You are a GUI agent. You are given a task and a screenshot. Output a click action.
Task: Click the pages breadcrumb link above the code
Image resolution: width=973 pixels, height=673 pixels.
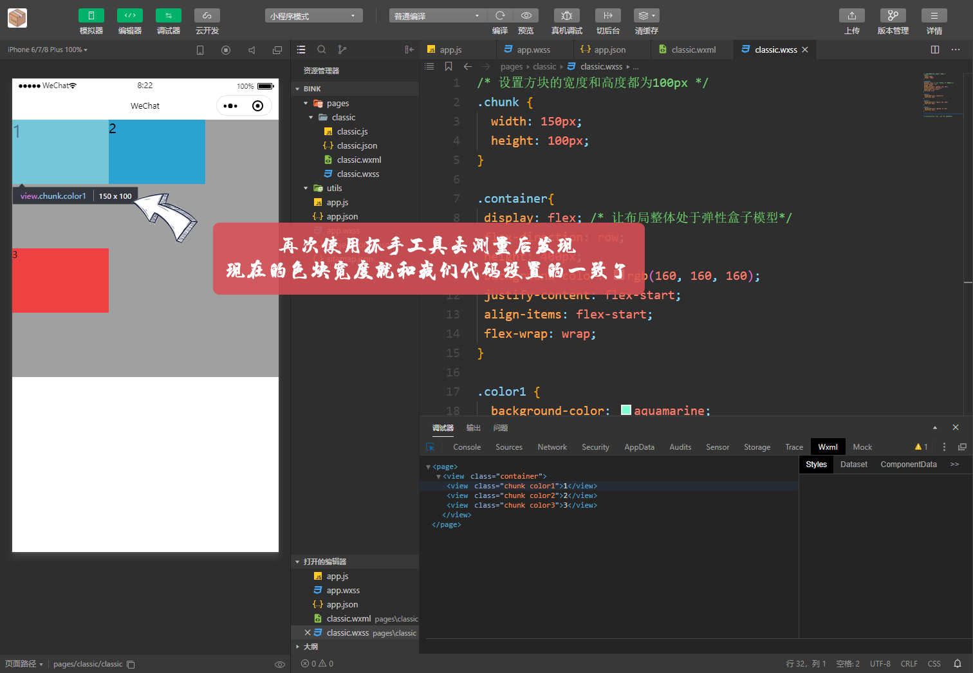tap(512, 66)
